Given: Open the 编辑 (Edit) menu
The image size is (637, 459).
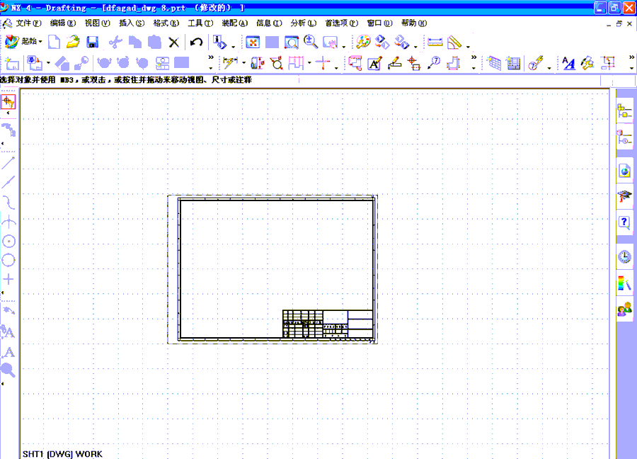Looking at the screenshot, I should 63,23.
